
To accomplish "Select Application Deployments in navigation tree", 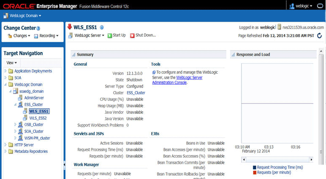I will 33,71.
